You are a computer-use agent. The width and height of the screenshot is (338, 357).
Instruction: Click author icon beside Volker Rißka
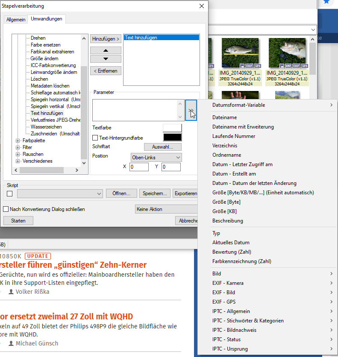point(11,292)
